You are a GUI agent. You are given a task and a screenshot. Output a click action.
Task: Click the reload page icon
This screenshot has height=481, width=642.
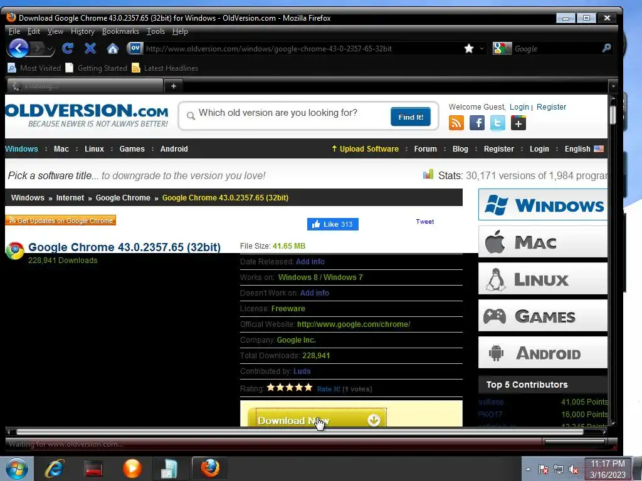click(68, 49)
